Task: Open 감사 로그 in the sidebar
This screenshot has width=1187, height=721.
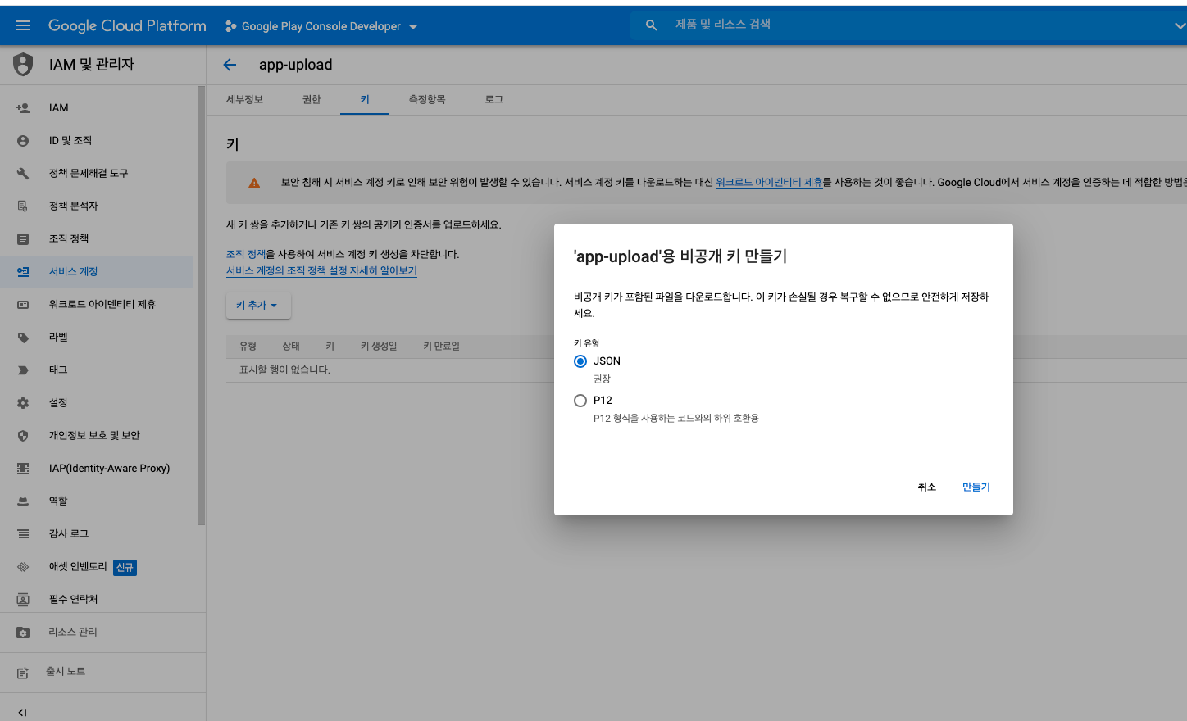Action: 97,533
